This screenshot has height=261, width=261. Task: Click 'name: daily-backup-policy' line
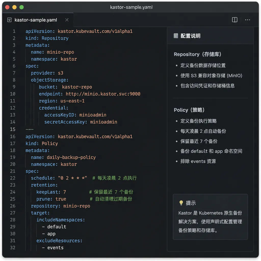click(63, 157)
